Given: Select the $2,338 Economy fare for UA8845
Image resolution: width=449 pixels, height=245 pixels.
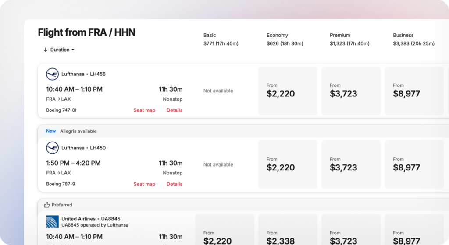Looking at the screenshot, I should (288, 230).
